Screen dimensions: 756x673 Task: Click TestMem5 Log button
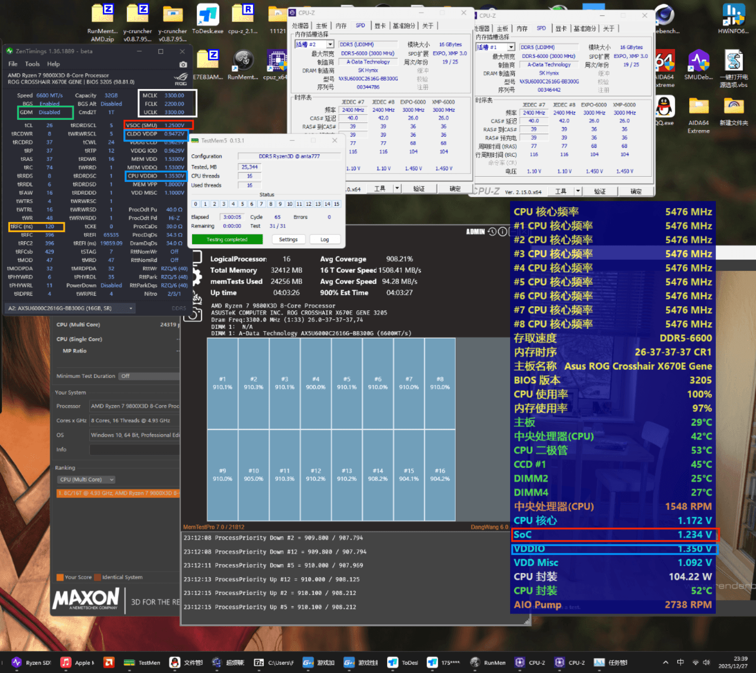click(324, 239)
